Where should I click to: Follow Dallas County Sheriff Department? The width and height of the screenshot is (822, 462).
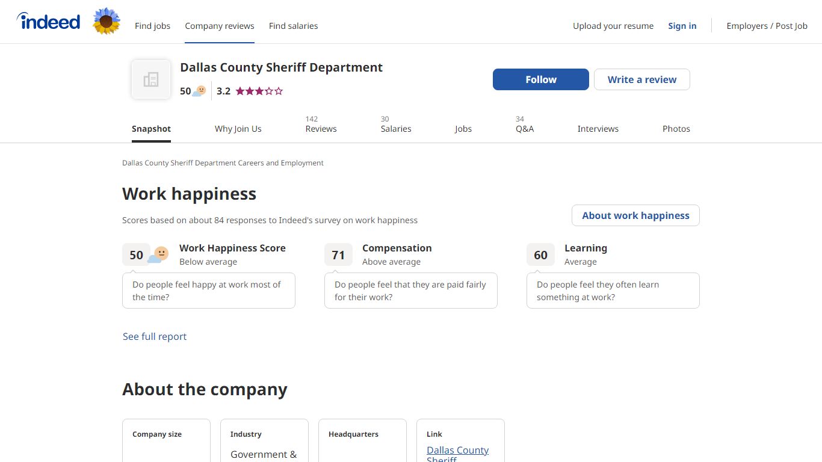pos(541,79)
